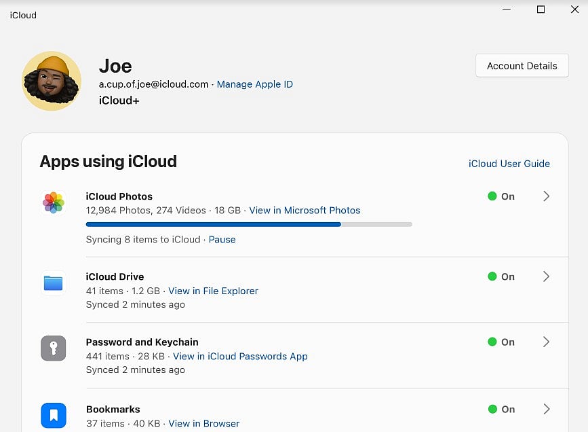The width and height of the screenshot is (588, 432).
Task: Click the iCloud Photos rainbow pinwheel icon
Action: pyautogui.click(x=53, y=202)
